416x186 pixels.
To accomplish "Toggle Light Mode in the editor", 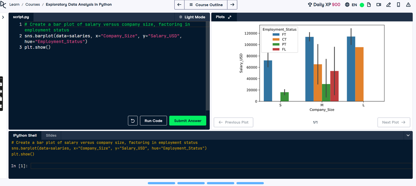I will click(192, 17).
